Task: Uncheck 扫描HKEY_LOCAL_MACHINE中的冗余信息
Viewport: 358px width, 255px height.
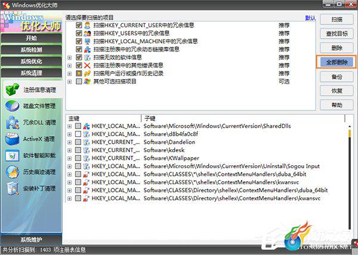Action: [79, 42]
